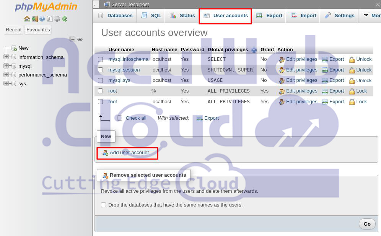Click Unlock padlock icon for mysql.sys
381x236 pixels.
(x=352, y=81)
